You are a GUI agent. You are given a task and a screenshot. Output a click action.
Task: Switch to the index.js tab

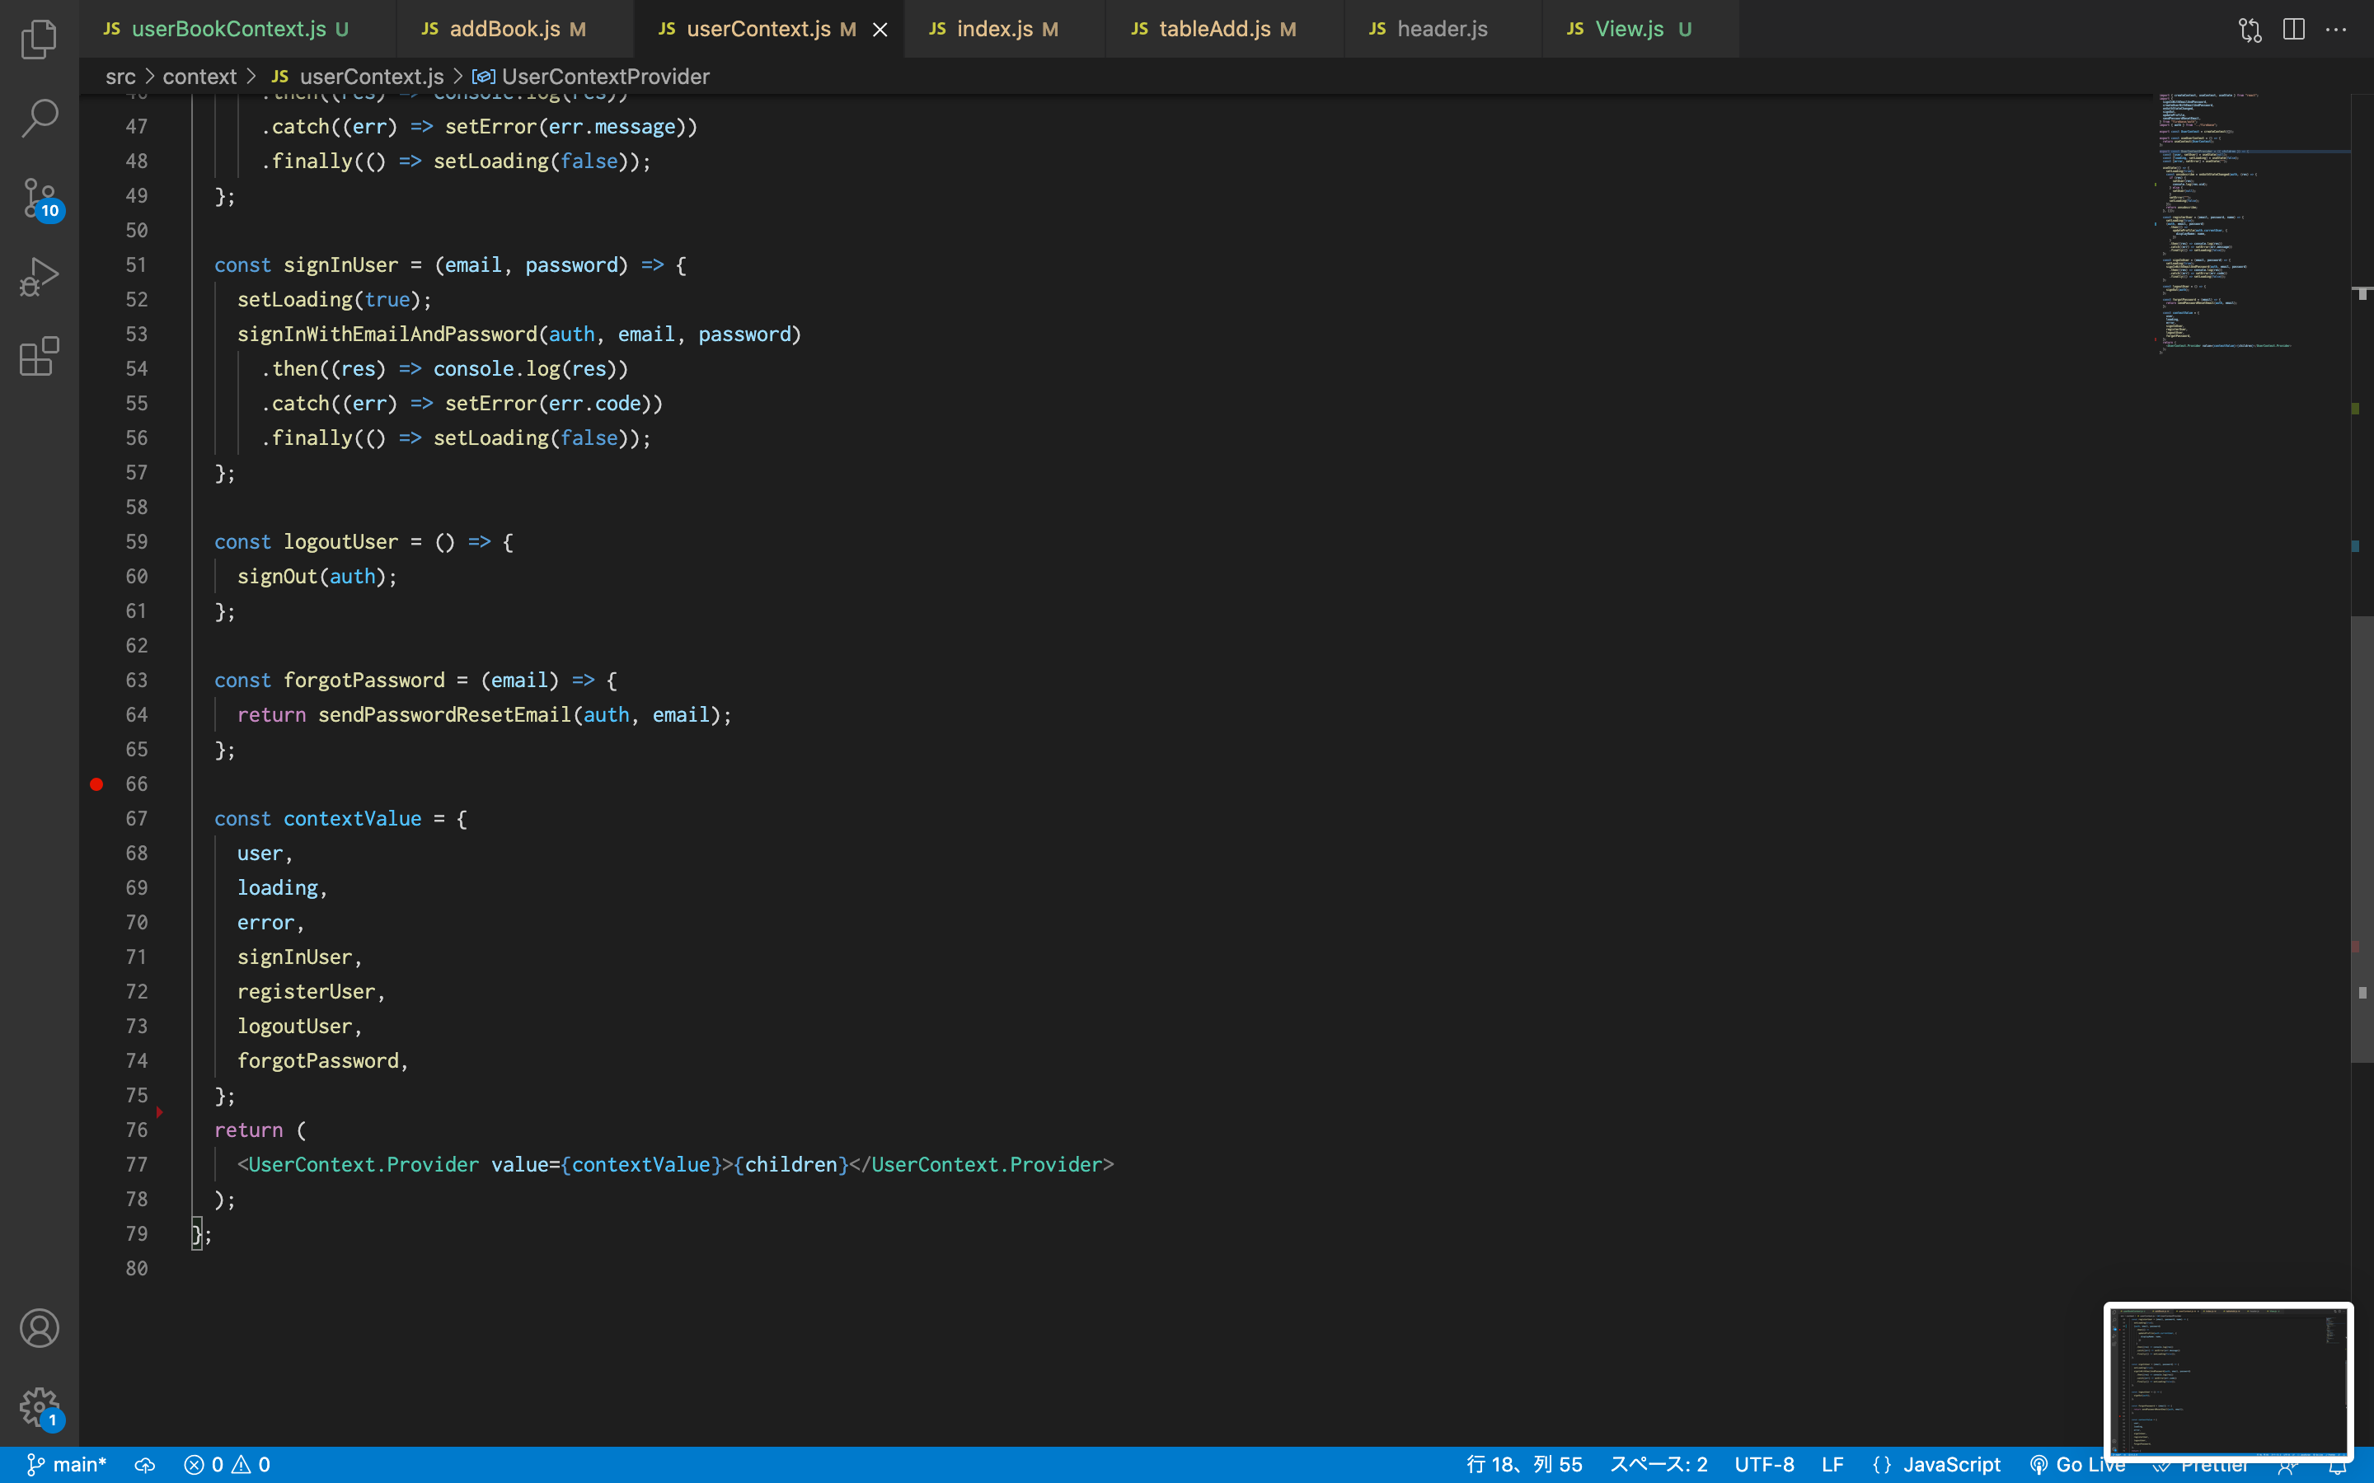(x=1005, y=30)
